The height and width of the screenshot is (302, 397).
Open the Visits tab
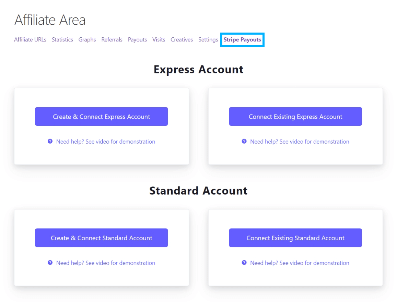pyautogui.click(x=159, y=39)
